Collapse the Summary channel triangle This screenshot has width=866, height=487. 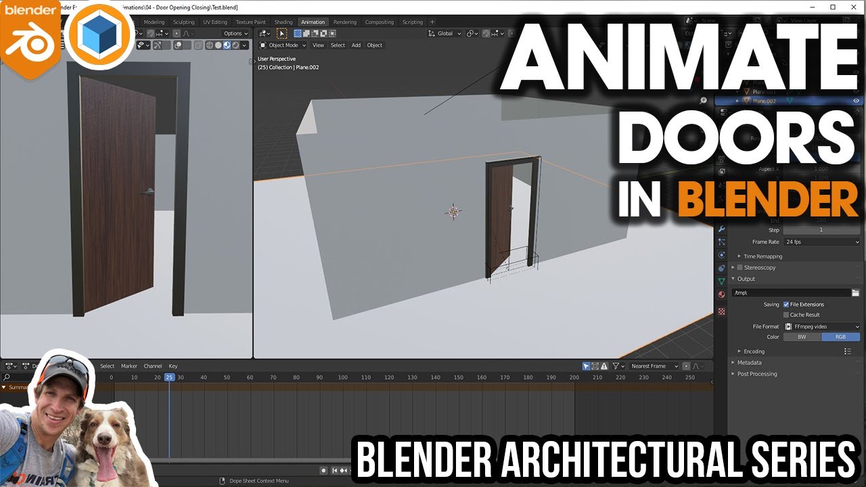click(x=3, y=388)
